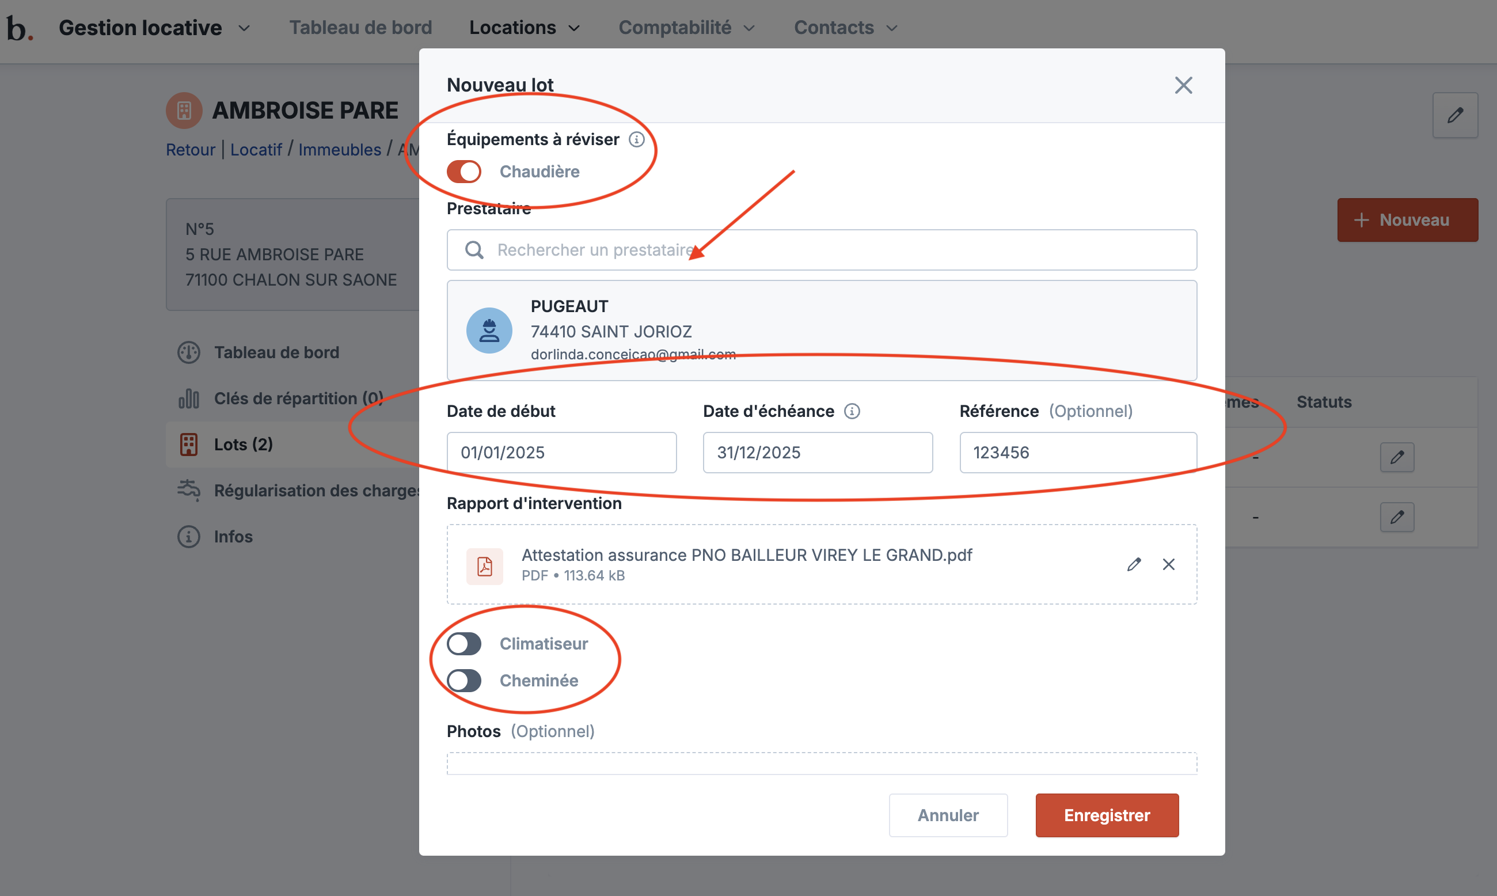
Task: Expand the Comptabilité menu chevron
Action: [x=749, y=28]
